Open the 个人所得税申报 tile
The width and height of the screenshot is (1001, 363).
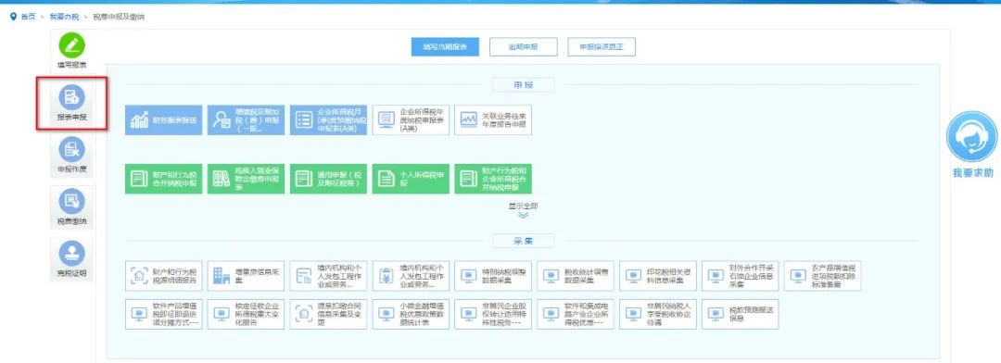coord(411,179)
